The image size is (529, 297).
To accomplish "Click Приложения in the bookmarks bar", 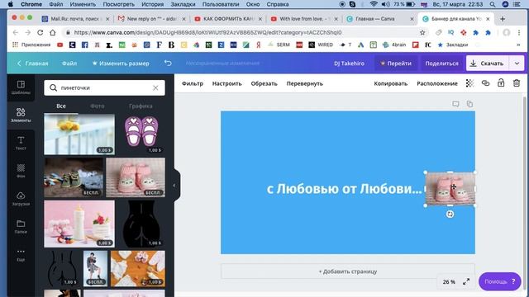I will coord(31,45).
